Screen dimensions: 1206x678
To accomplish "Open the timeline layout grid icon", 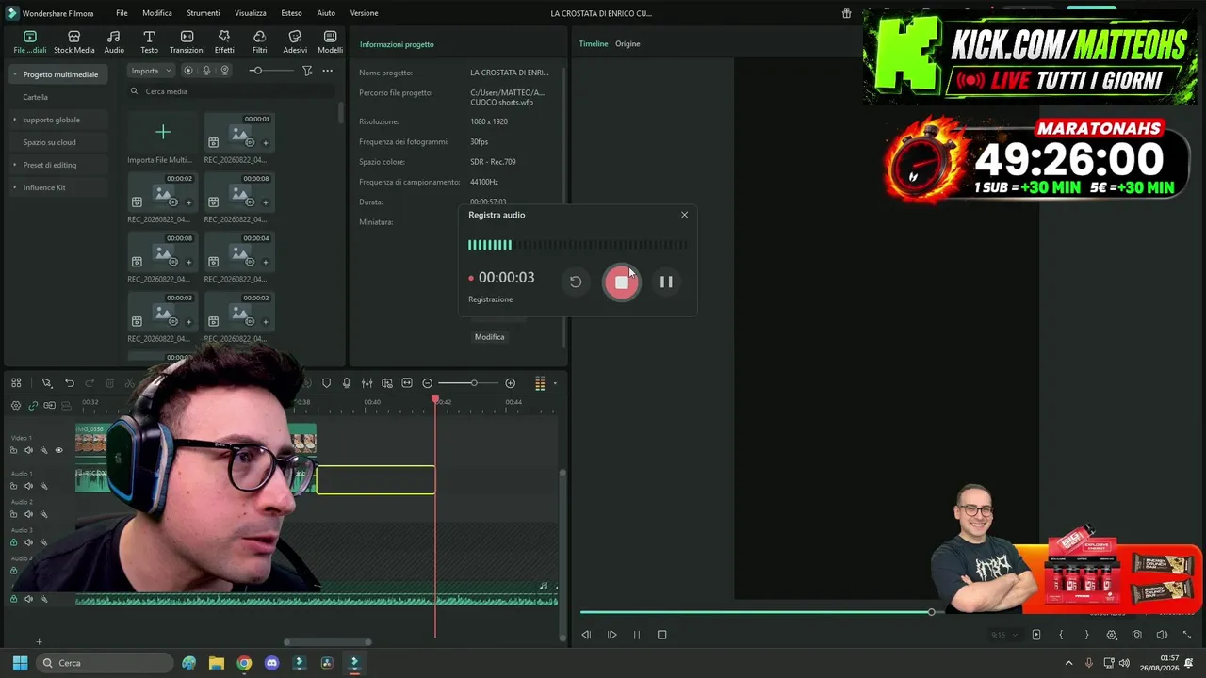I will pos(16,383).
